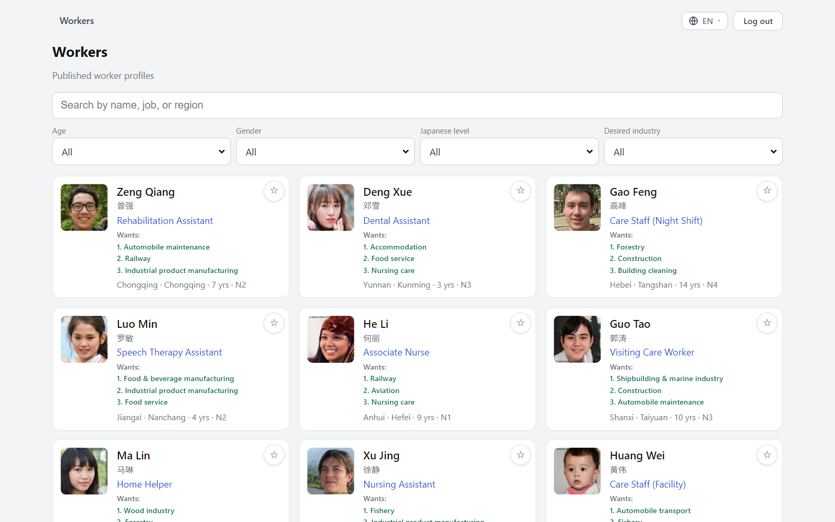Favorite Ma Lin with the star icon
This screenshot has height=522, width=835.
(274, 455)
